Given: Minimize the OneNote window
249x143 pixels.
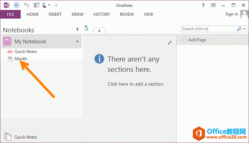Looking at the screenshot, I should [223, 6].
